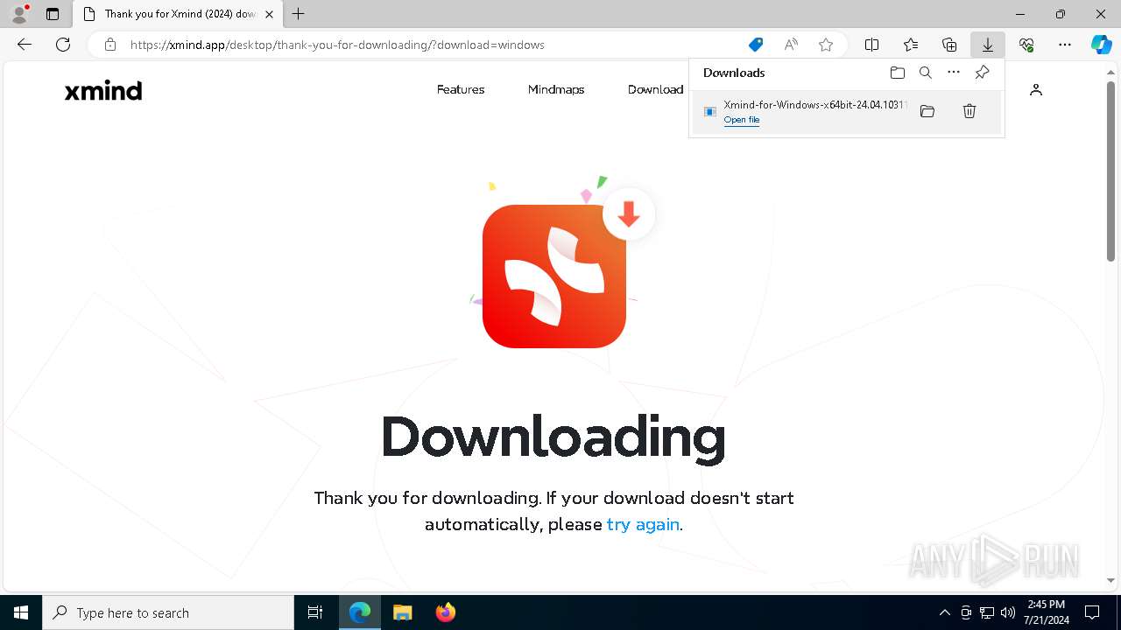Screen dimensions: 1121x630
Task: Show hidden system tray icons
Action: pos(944,612)
